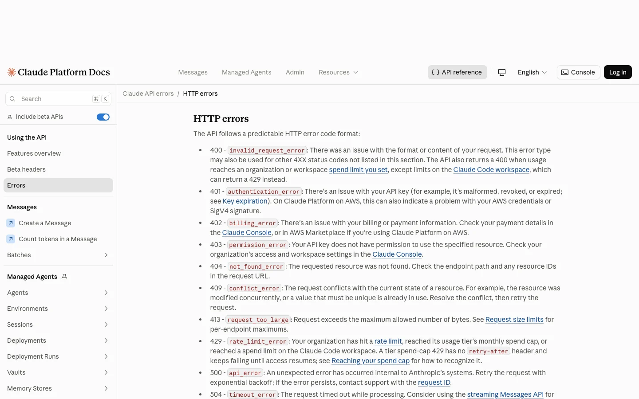
Task: Click the Log in button
Action: coord(618,72)
